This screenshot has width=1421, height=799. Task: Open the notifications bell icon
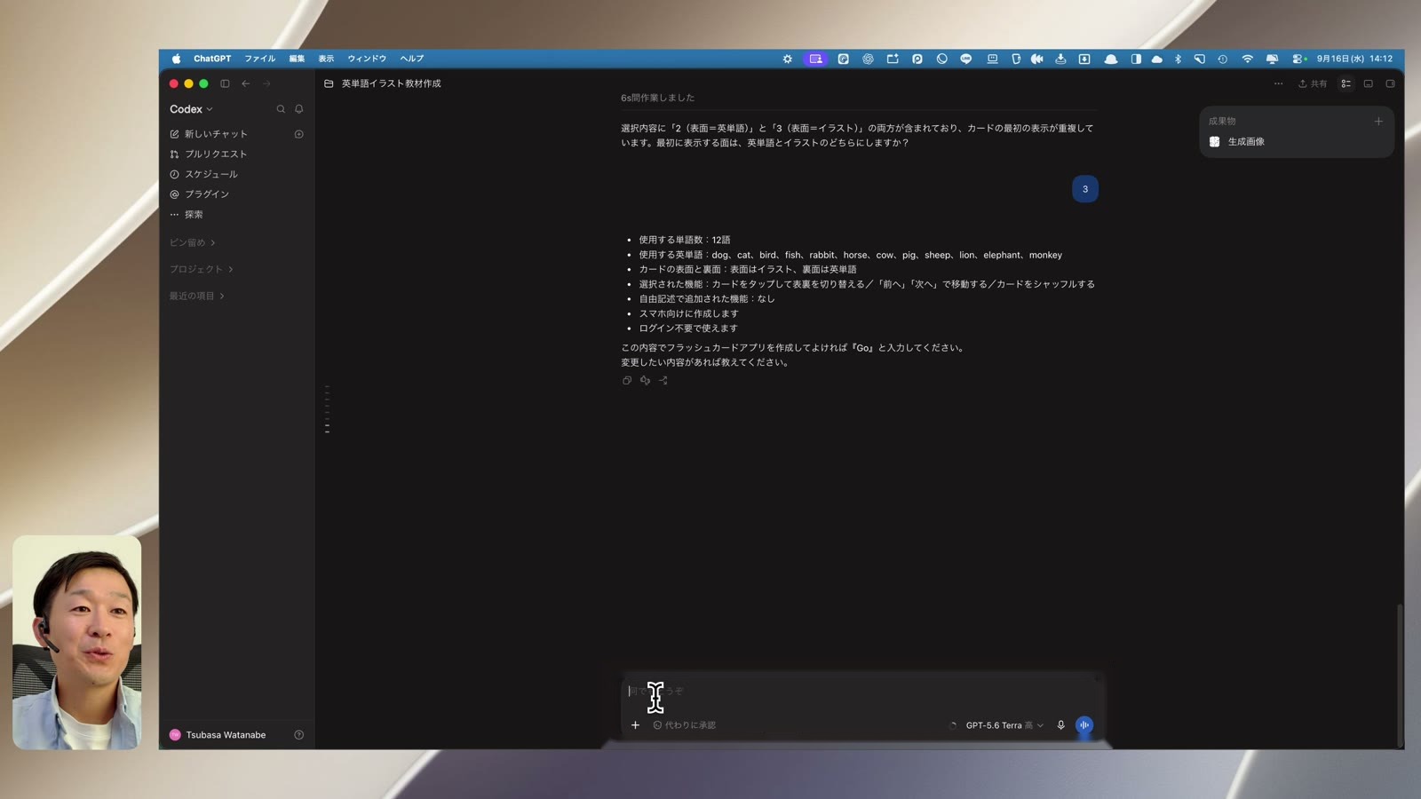click(x=299, y=109)
